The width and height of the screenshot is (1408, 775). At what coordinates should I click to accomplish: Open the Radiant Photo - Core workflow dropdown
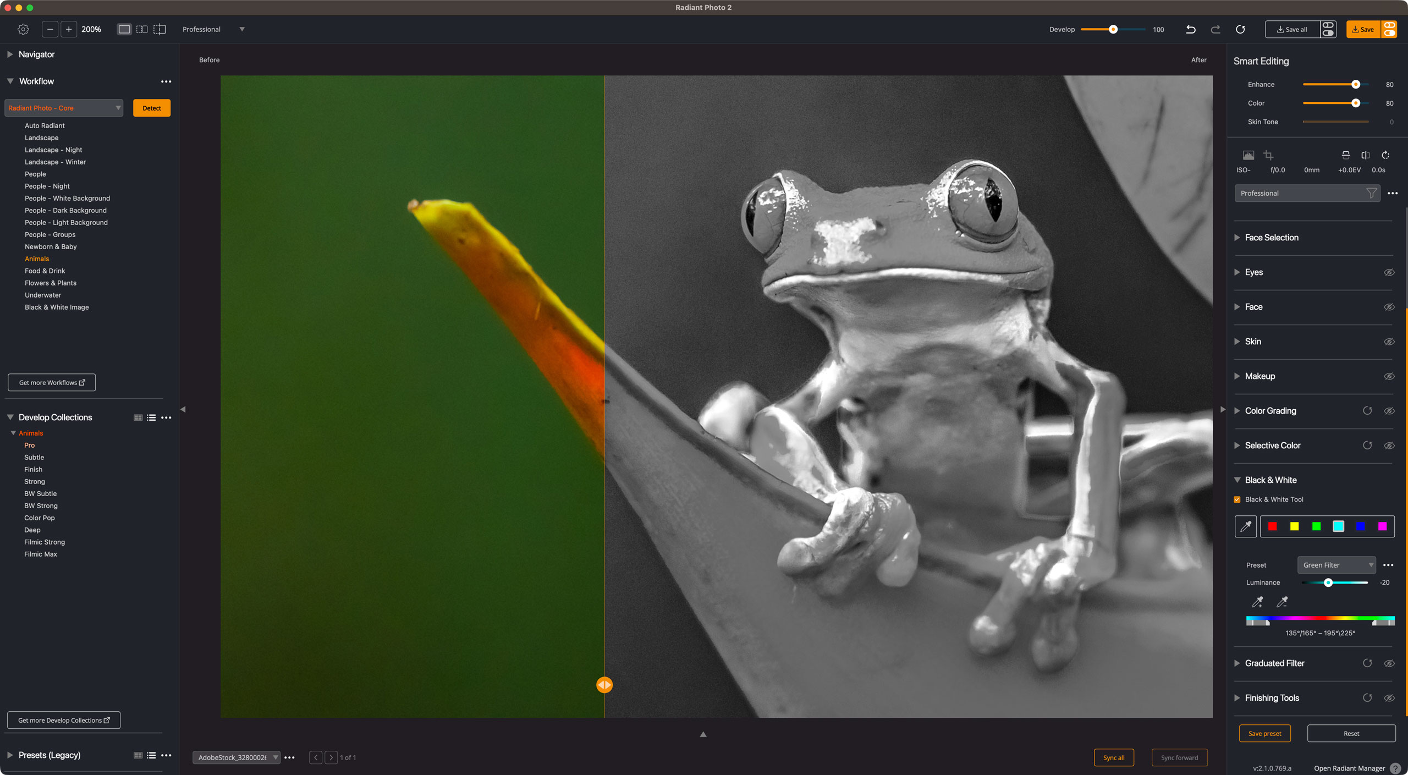pyautogui.click(x=64, y=108)
